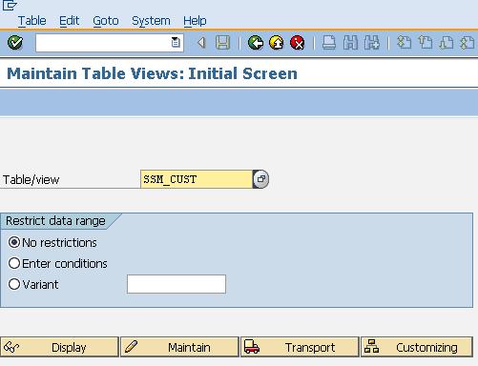The height and width of the screenshot is (366, 478).
Task: Click the yellow Exit up-arrow icon
Action: point(277,43)
